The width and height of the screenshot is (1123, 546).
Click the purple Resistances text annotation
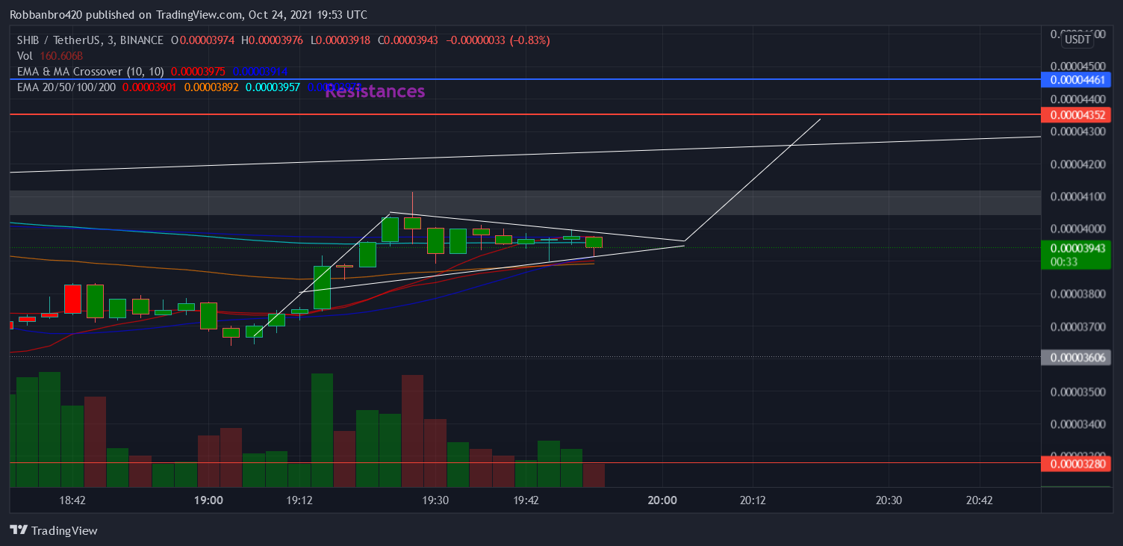tap(375, 91)
